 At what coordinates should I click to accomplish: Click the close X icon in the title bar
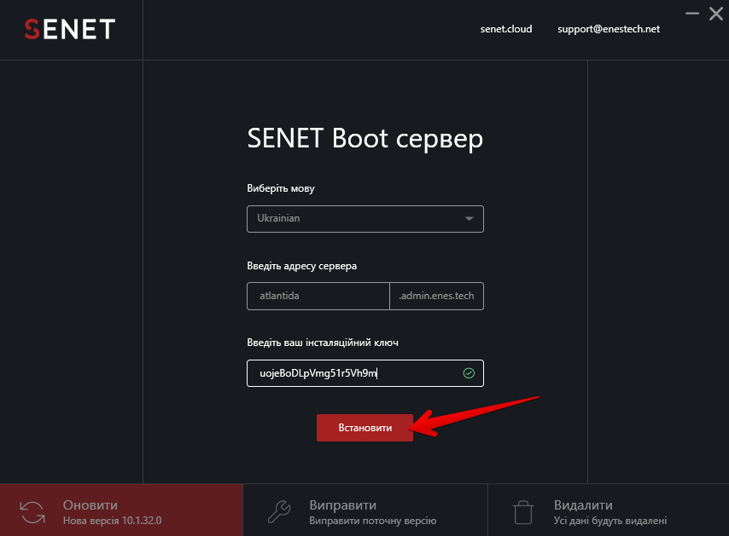[715, 14]
